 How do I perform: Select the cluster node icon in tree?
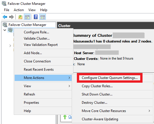[10, 30]
